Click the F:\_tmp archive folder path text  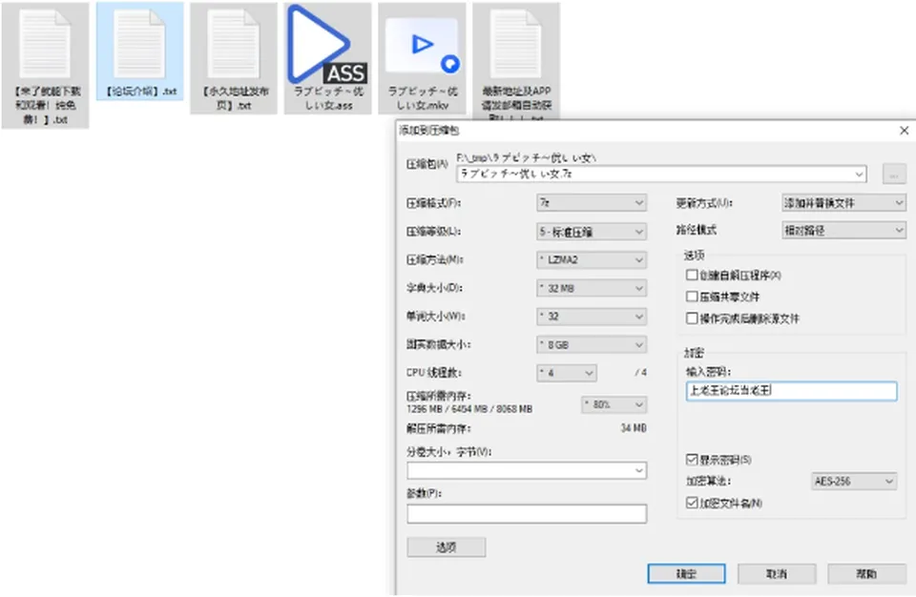coord(526,157)
